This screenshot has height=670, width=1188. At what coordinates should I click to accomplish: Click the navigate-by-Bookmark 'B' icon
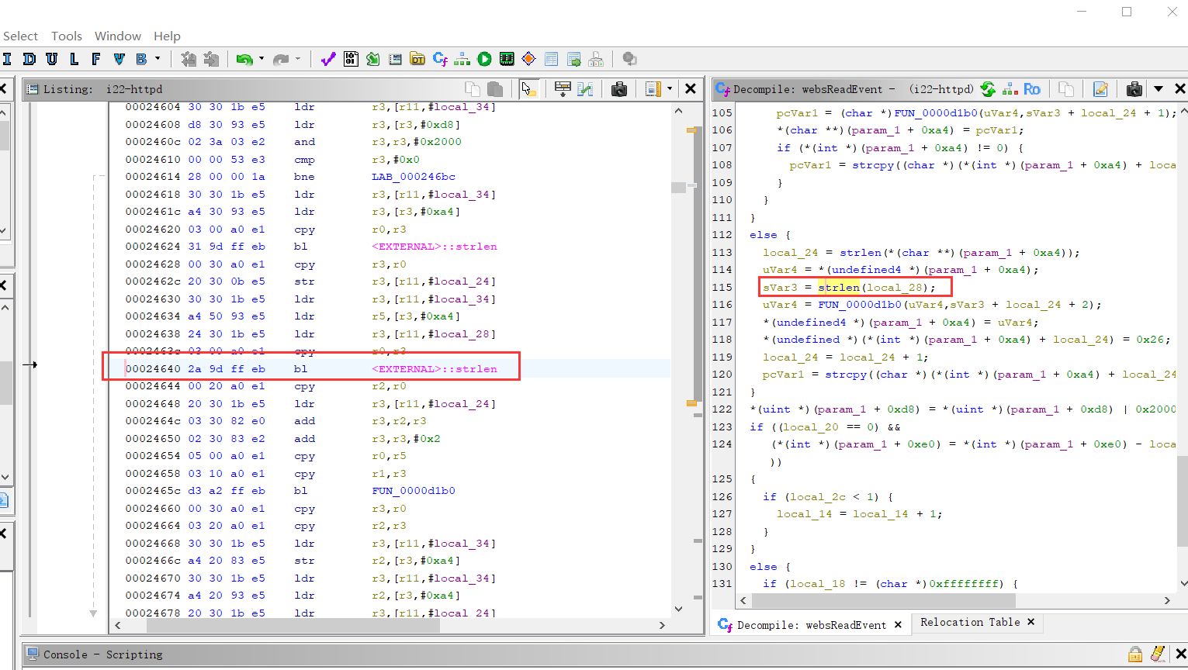point(141,59)
